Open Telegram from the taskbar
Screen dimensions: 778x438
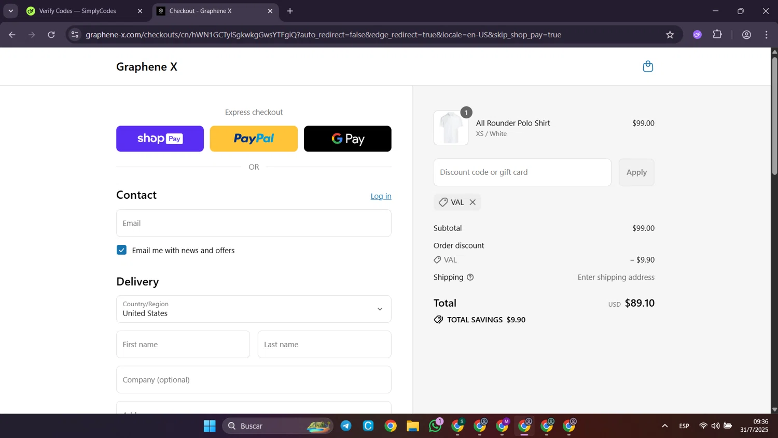pos(346,426)
